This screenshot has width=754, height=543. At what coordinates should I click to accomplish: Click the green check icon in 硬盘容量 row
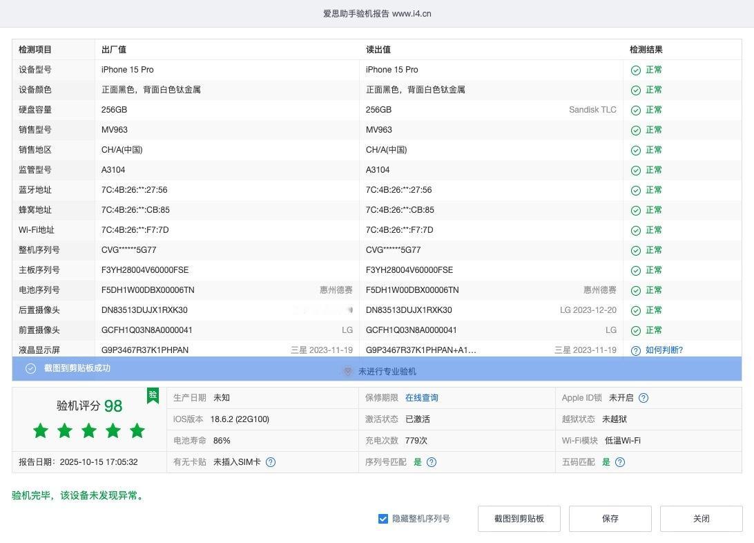point(636,111)
